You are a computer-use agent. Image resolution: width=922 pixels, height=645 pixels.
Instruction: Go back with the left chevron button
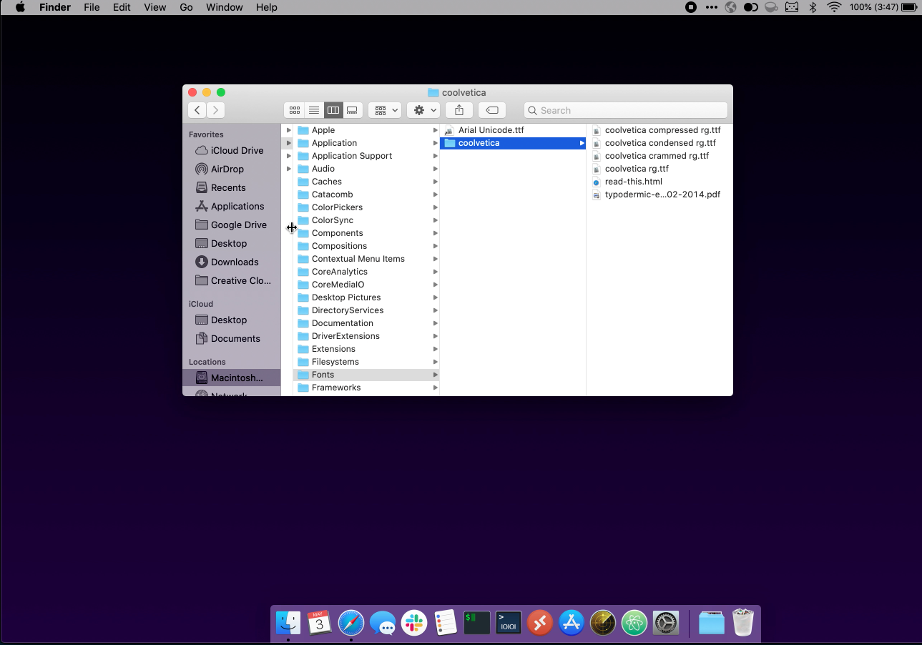[197, 110]
